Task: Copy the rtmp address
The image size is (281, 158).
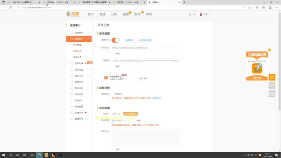Action: point(118,54)
